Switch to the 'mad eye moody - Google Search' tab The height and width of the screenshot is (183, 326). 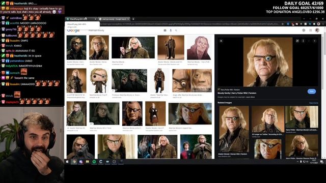point(114,19)
